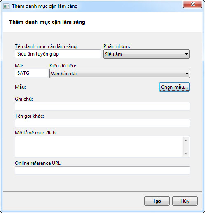
Task: Click into the Ghi chú text field
Action: (102, 106)
